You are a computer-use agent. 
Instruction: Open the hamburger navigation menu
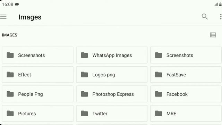click(3, 17)
